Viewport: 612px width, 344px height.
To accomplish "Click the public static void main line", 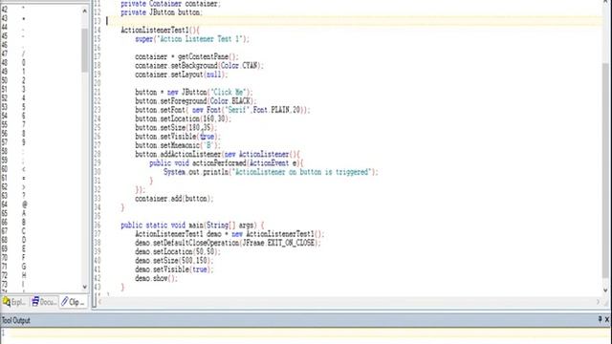I will [192, 226].
